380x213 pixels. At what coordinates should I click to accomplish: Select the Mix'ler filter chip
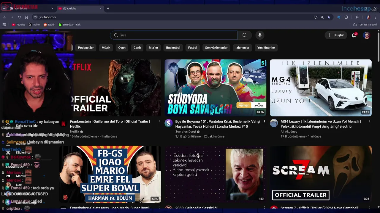[153, 48]
